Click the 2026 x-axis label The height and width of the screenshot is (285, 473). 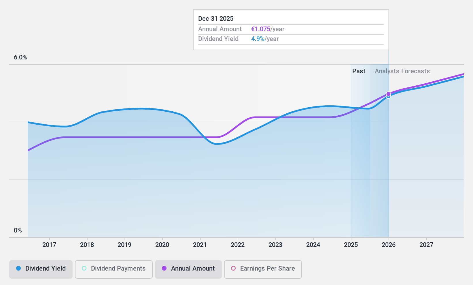[389, 245]
